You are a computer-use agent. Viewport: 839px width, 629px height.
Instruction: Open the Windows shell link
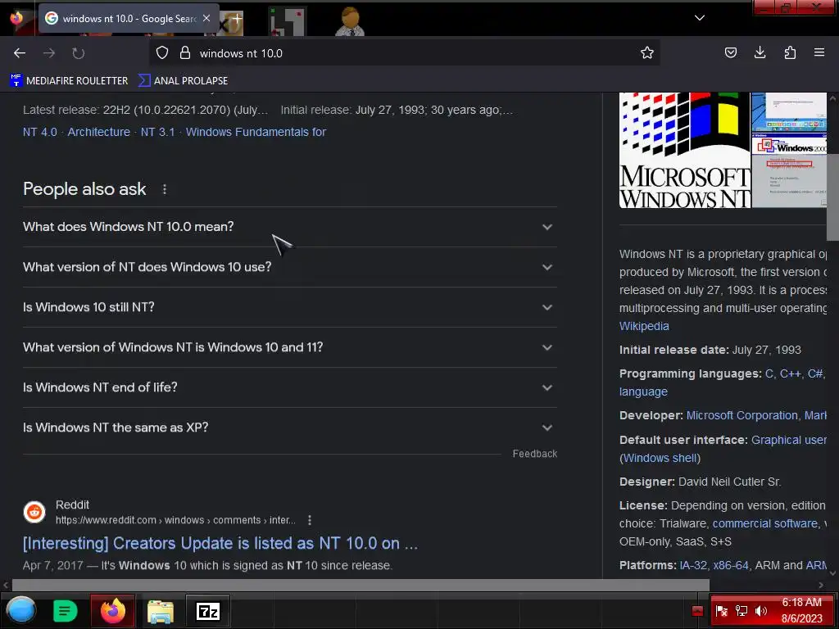pyautogui.click(x=660, y=459)
